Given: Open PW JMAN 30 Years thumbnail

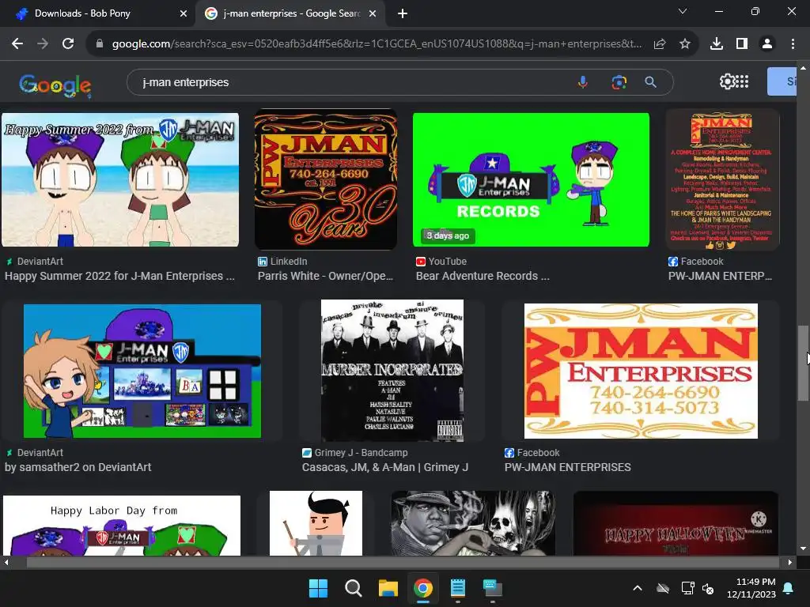Looking at the screenshot, I should pyautogui.click(x=326, y=179).
